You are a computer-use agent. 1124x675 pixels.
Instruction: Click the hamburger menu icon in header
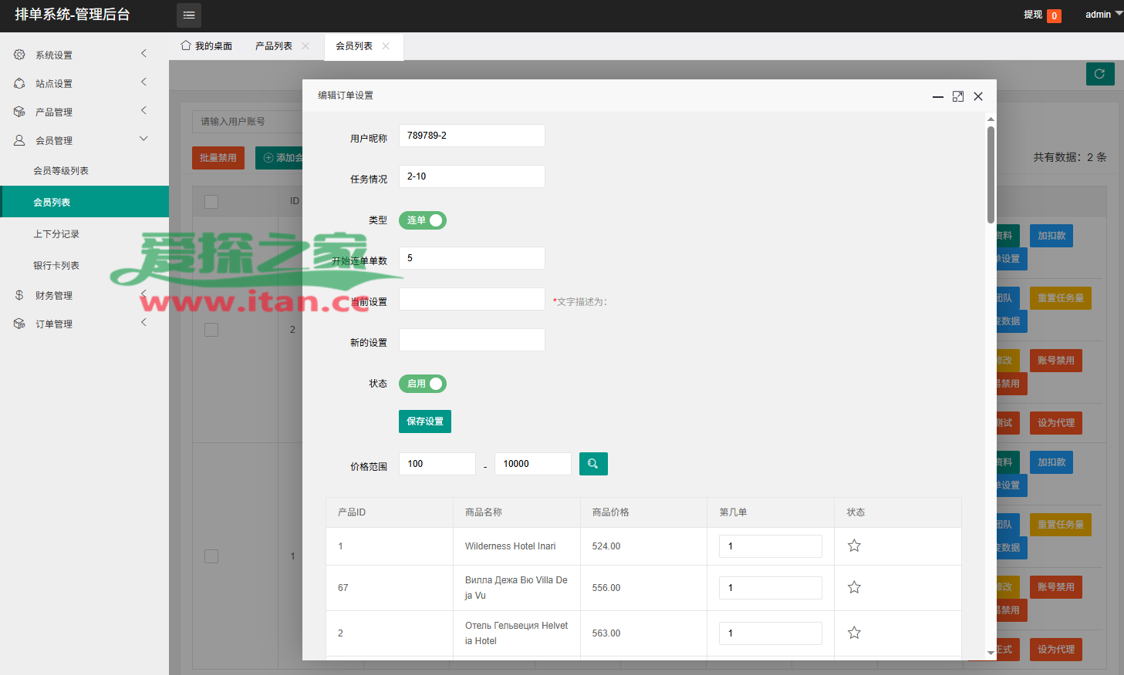(x=189, y=15)
